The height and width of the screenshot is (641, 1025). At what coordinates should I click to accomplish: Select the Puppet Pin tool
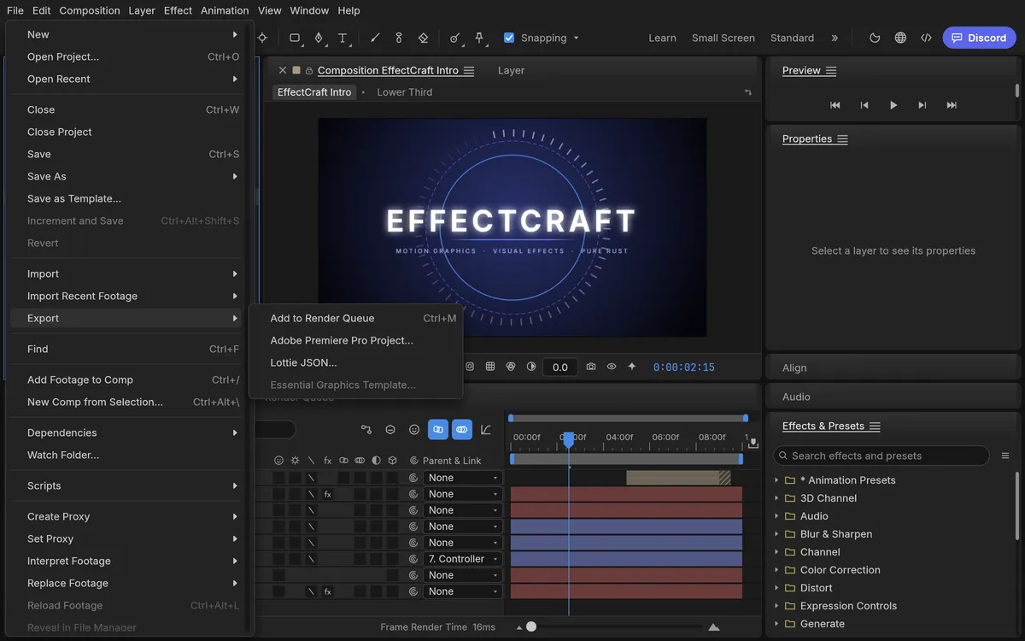pos(479,38)
